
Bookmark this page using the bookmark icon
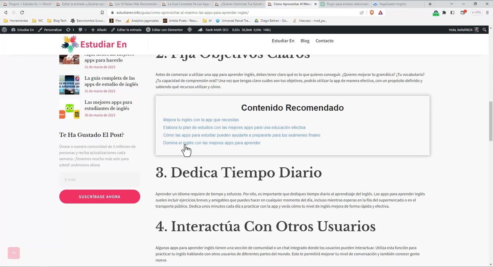tap(102, 13)
